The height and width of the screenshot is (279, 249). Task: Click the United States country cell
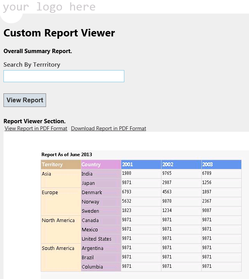click(101, 239)
